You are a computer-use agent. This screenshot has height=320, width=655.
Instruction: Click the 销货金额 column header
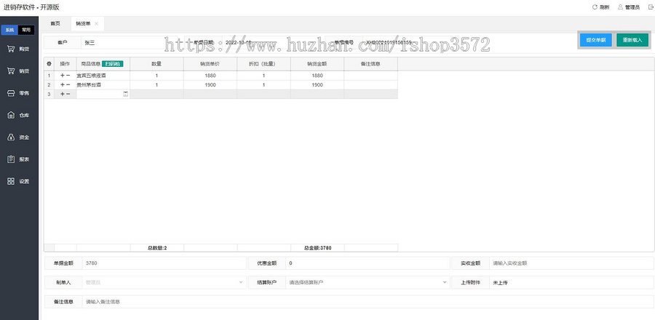[317, 64]
